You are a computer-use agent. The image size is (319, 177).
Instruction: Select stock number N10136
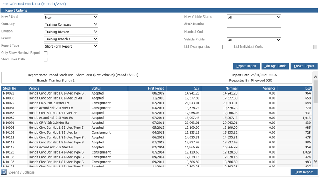tap(9, 162)
